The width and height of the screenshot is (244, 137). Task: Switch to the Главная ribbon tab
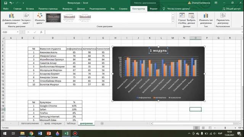[x=18, y=9]
